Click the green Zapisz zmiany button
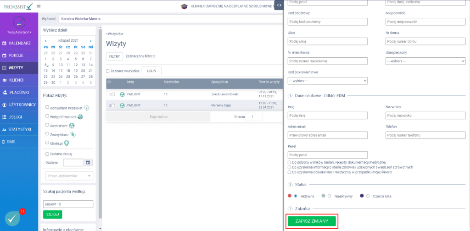Screen dimensions: 470x231 point(312,221)
